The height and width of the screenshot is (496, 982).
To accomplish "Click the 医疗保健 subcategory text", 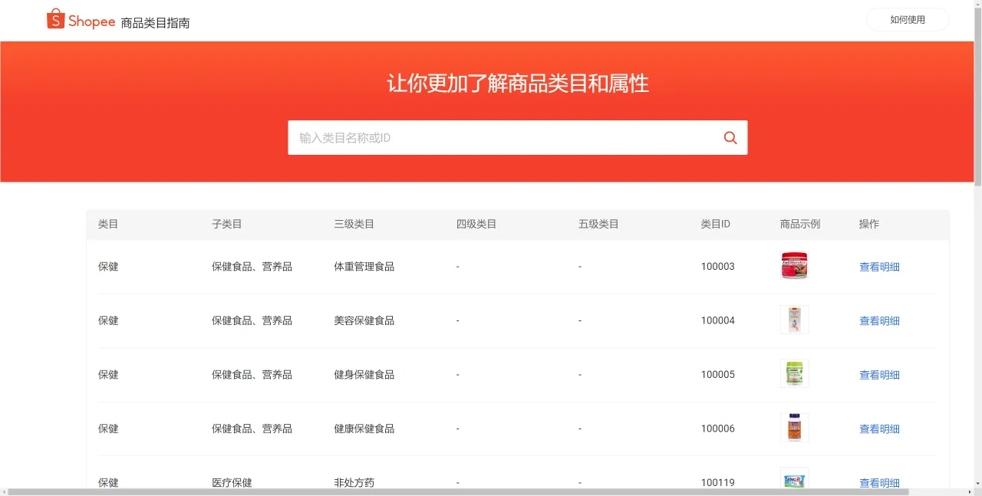I will coord(232,482).
